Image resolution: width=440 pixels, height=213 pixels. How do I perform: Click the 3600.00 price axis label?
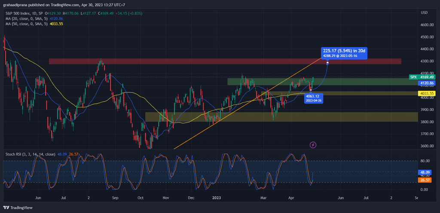(x=427, y=146)
